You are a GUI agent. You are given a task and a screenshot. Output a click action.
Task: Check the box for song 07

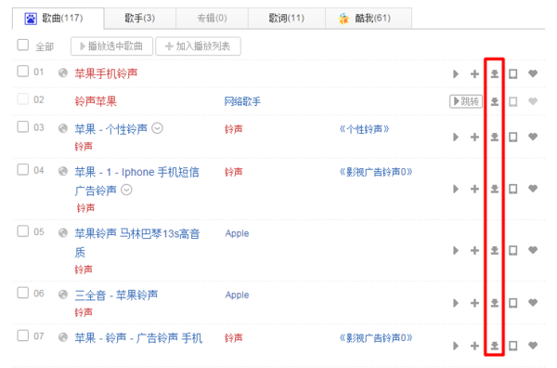[23, 335]
